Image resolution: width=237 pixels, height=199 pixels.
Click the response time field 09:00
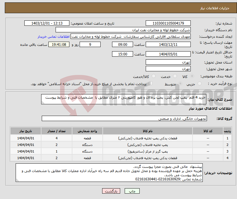[x=123, y=44]
